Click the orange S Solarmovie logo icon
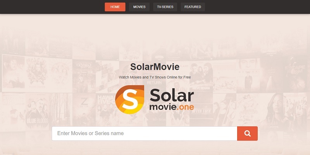The image size is (310, 155). 130,100
